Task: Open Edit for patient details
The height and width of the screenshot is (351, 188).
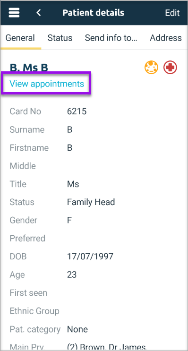Action: coord(172,13)
